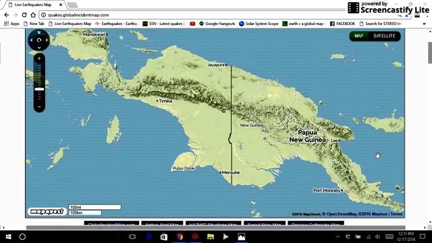Screen dimensions: 432x243
Task: Open the Apps grid in bookmarks bar
Action: tap(12, 24)
